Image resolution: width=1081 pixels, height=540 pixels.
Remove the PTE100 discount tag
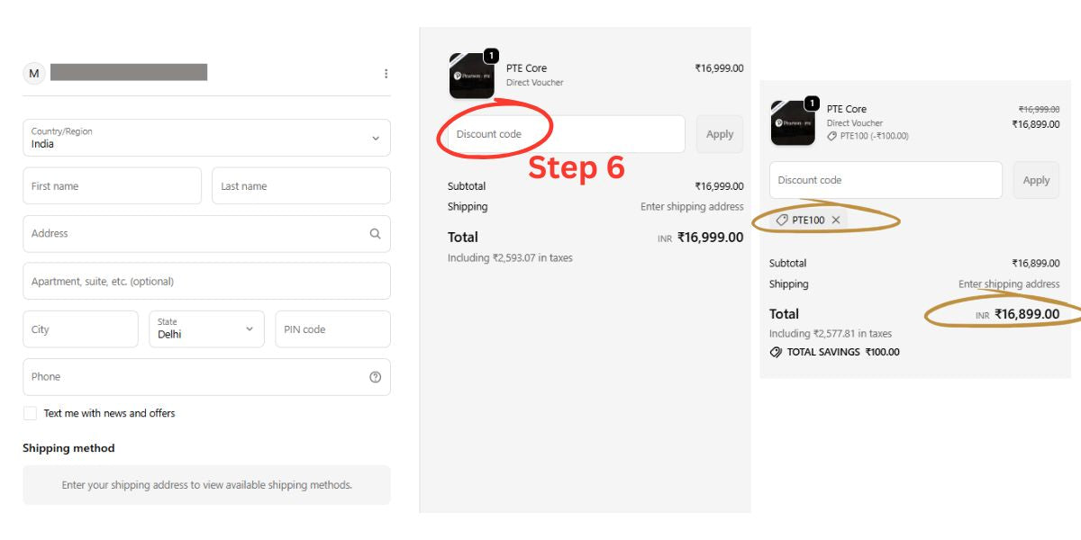pyautogui.click(x=836, y=220)
